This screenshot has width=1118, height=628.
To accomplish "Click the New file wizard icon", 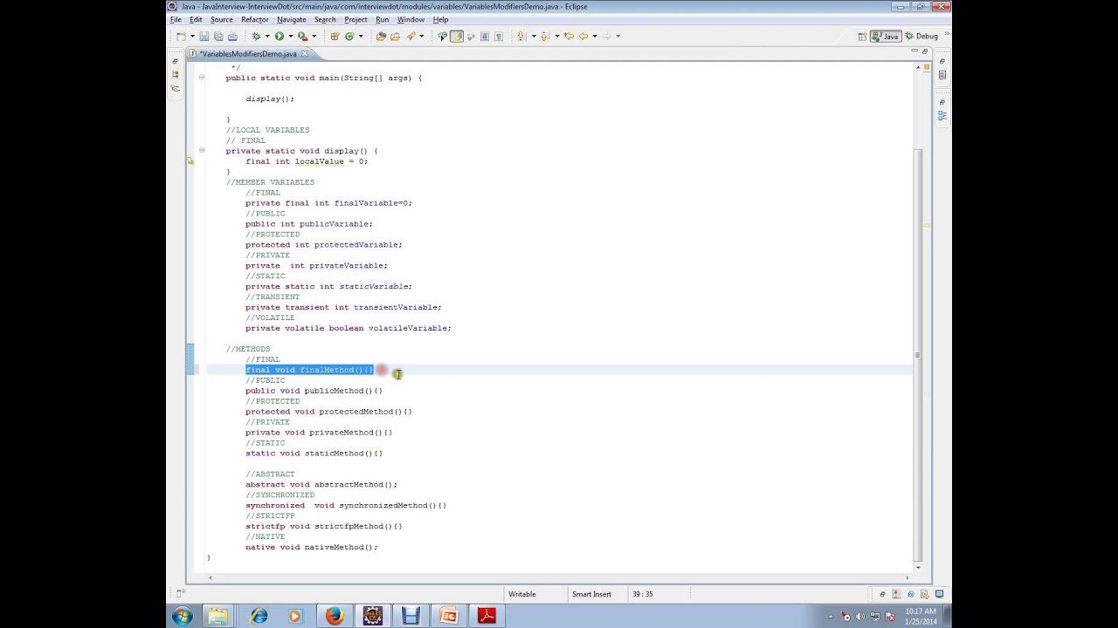I will (181, 36).
